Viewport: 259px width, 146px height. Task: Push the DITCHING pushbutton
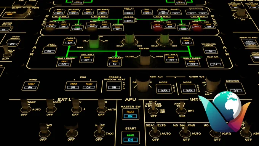pyautogui.click(x=235, y=88)
